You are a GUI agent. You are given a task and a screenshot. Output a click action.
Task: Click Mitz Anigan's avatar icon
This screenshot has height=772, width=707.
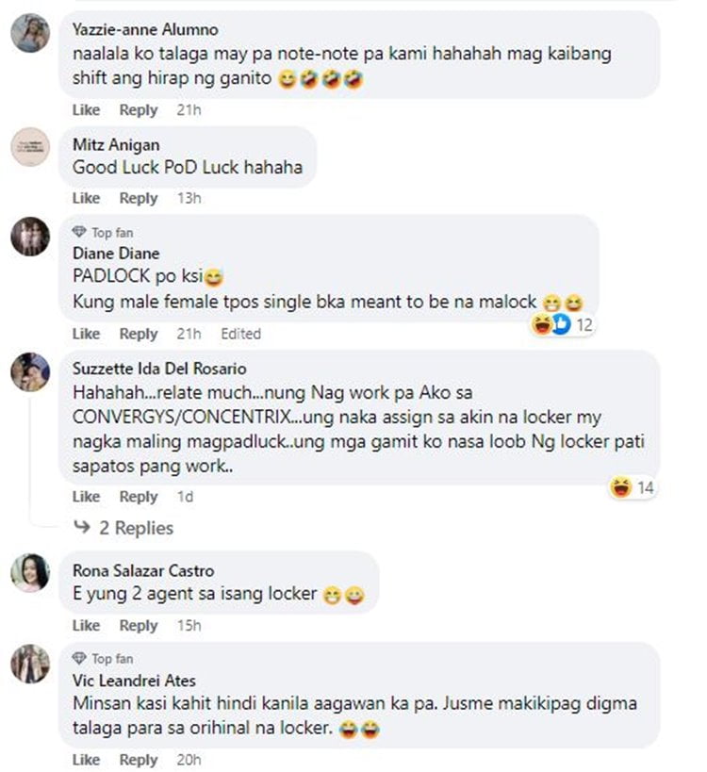30,147
